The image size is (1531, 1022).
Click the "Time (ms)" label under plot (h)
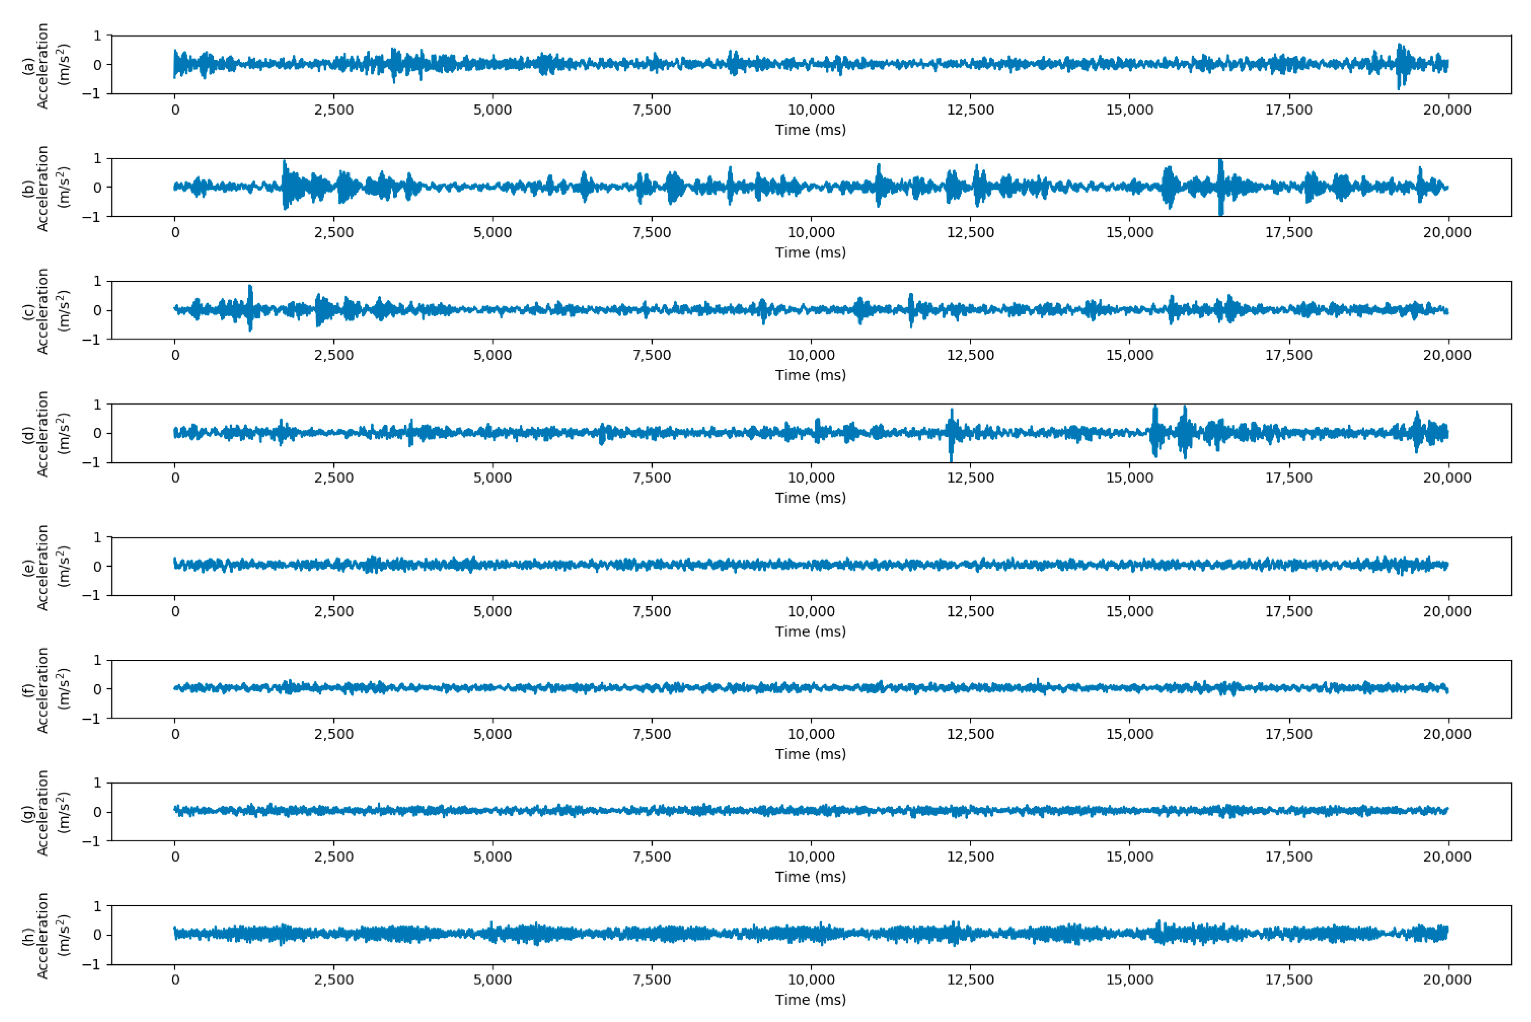811,1000
